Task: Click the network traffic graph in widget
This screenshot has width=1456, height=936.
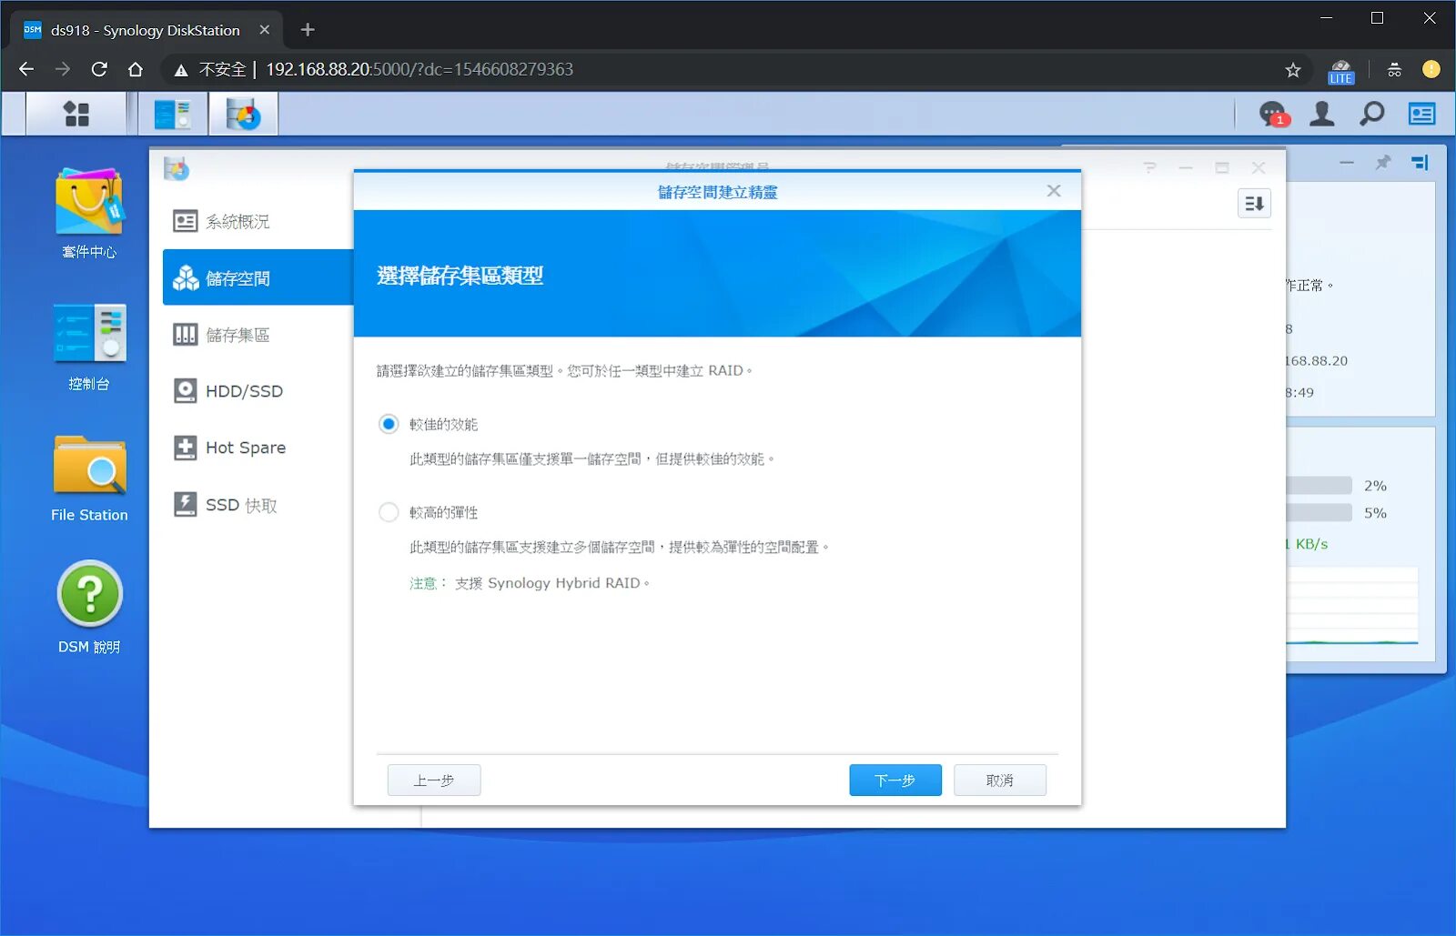Action: (x=1352, y=606)
